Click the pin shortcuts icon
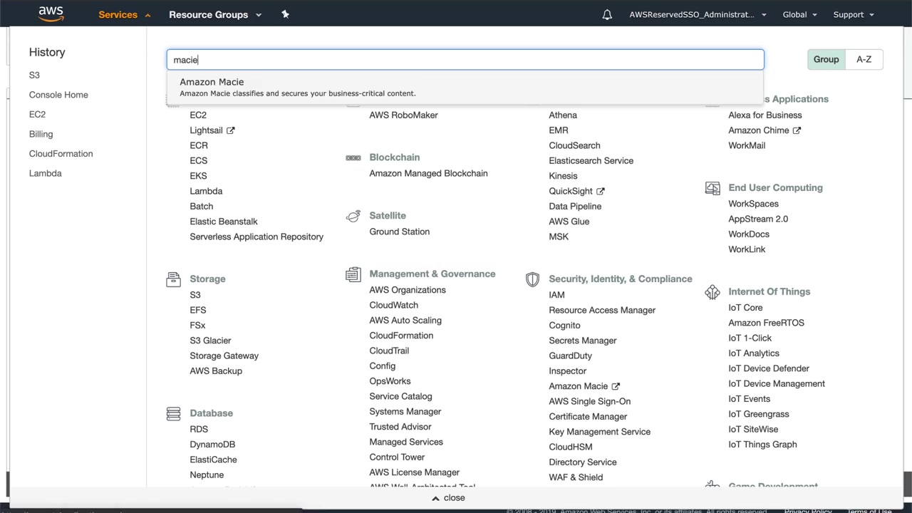Image resolution: width=912 pixels, height=513 pixels. (x=285, y=14)
